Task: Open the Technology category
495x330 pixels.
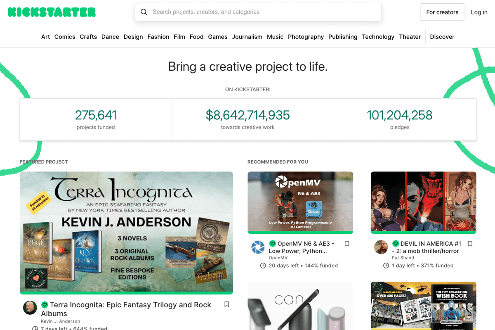Action: coord(378,37)
